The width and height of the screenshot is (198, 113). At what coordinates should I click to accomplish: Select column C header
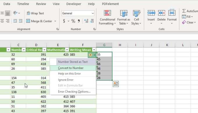click(x=18, y=45)
